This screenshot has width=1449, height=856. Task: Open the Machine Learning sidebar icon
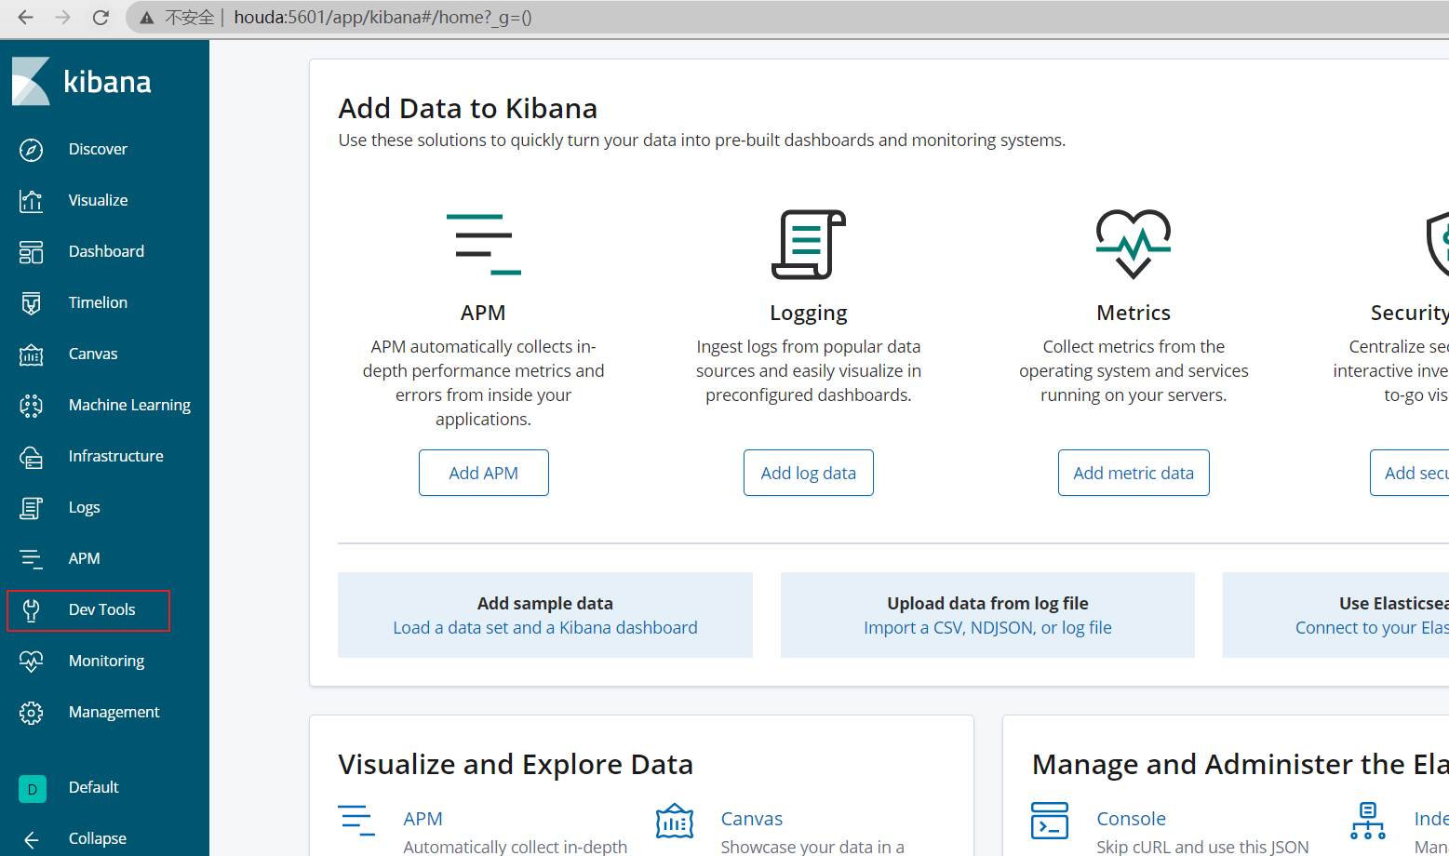click(31, 406)
